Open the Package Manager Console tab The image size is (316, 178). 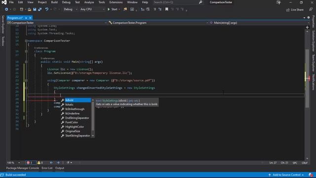click(23, 168)
